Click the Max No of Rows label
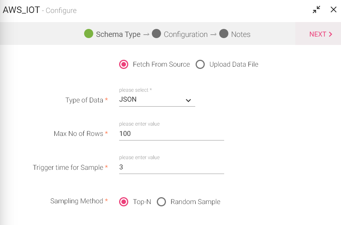The height and width of the screenshot is (225, 341). point(78,134)
